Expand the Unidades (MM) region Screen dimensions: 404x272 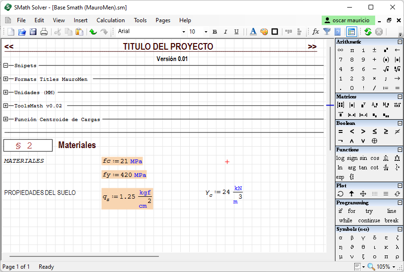coord(6,92)
